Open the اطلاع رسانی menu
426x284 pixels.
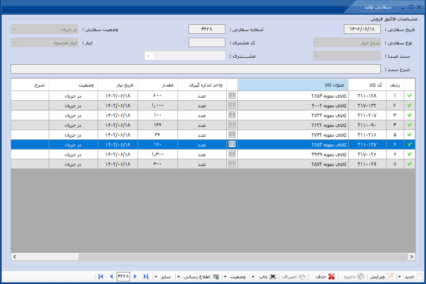(198, 276)
